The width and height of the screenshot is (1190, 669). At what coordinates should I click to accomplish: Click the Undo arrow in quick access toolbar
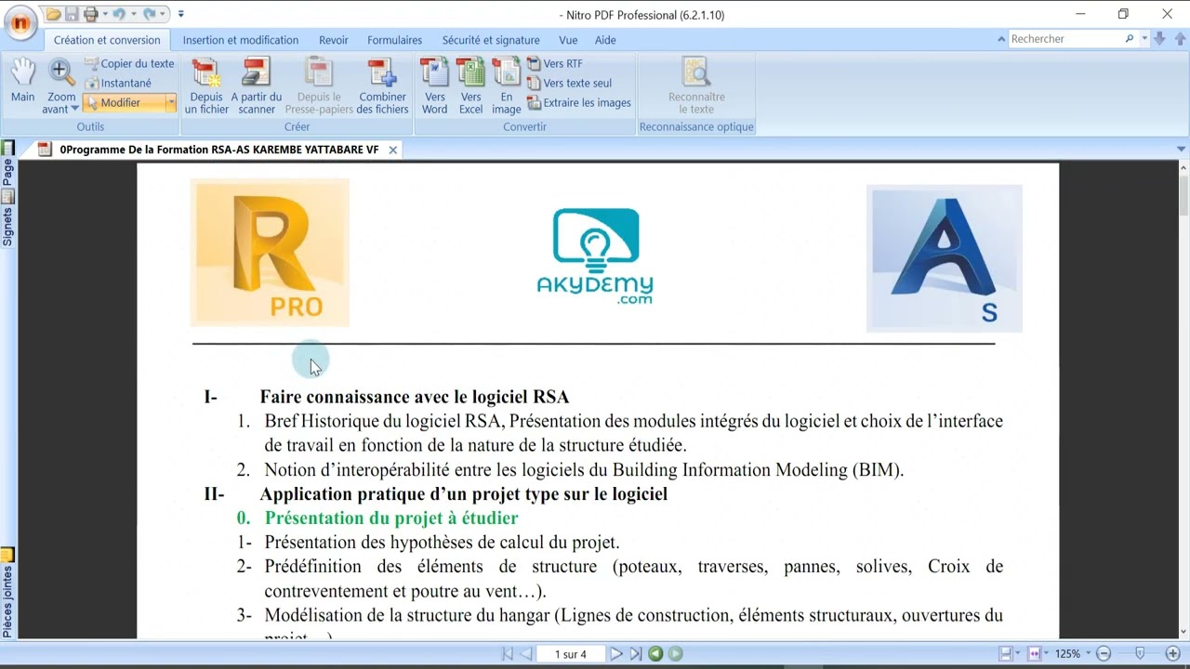tap(118, 14)
